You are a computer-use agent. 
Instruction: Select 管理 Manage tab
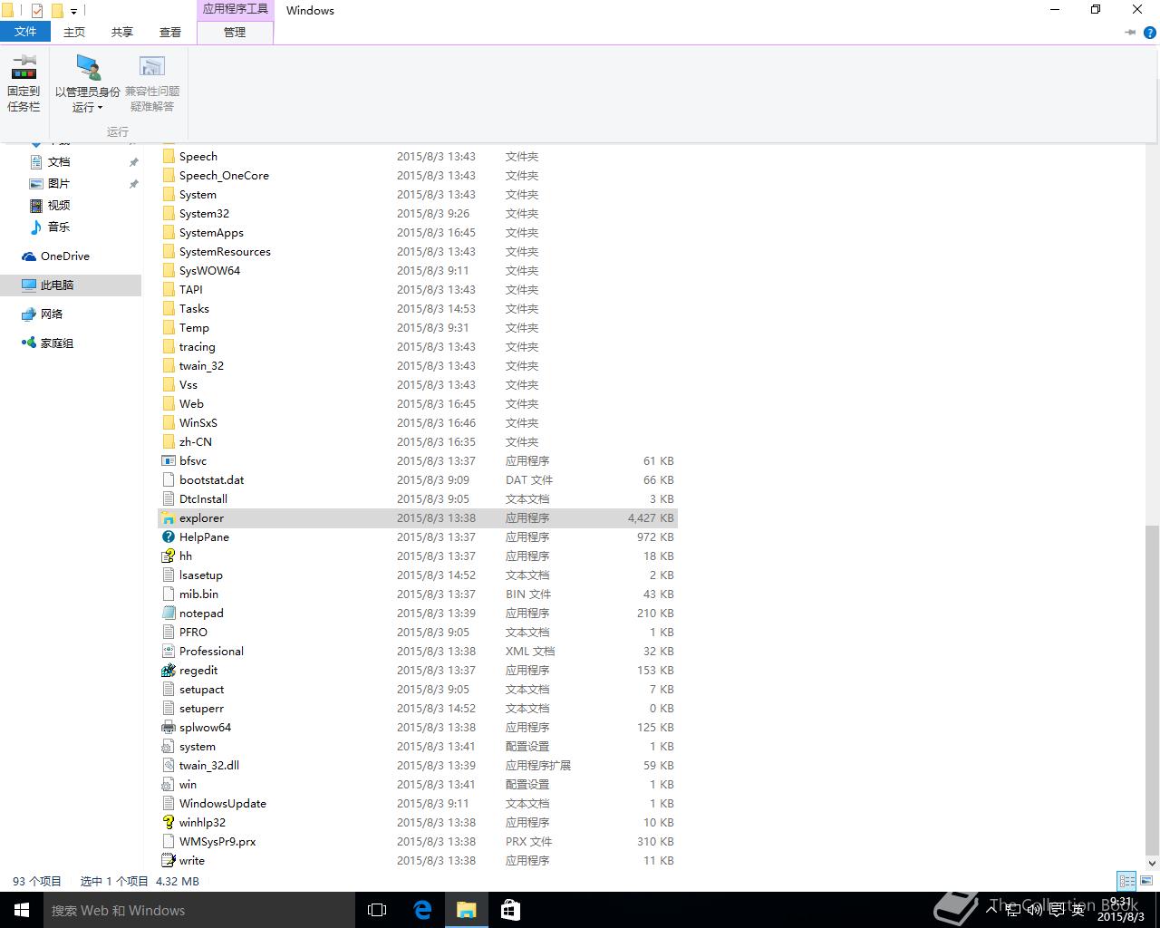point(235,32)
